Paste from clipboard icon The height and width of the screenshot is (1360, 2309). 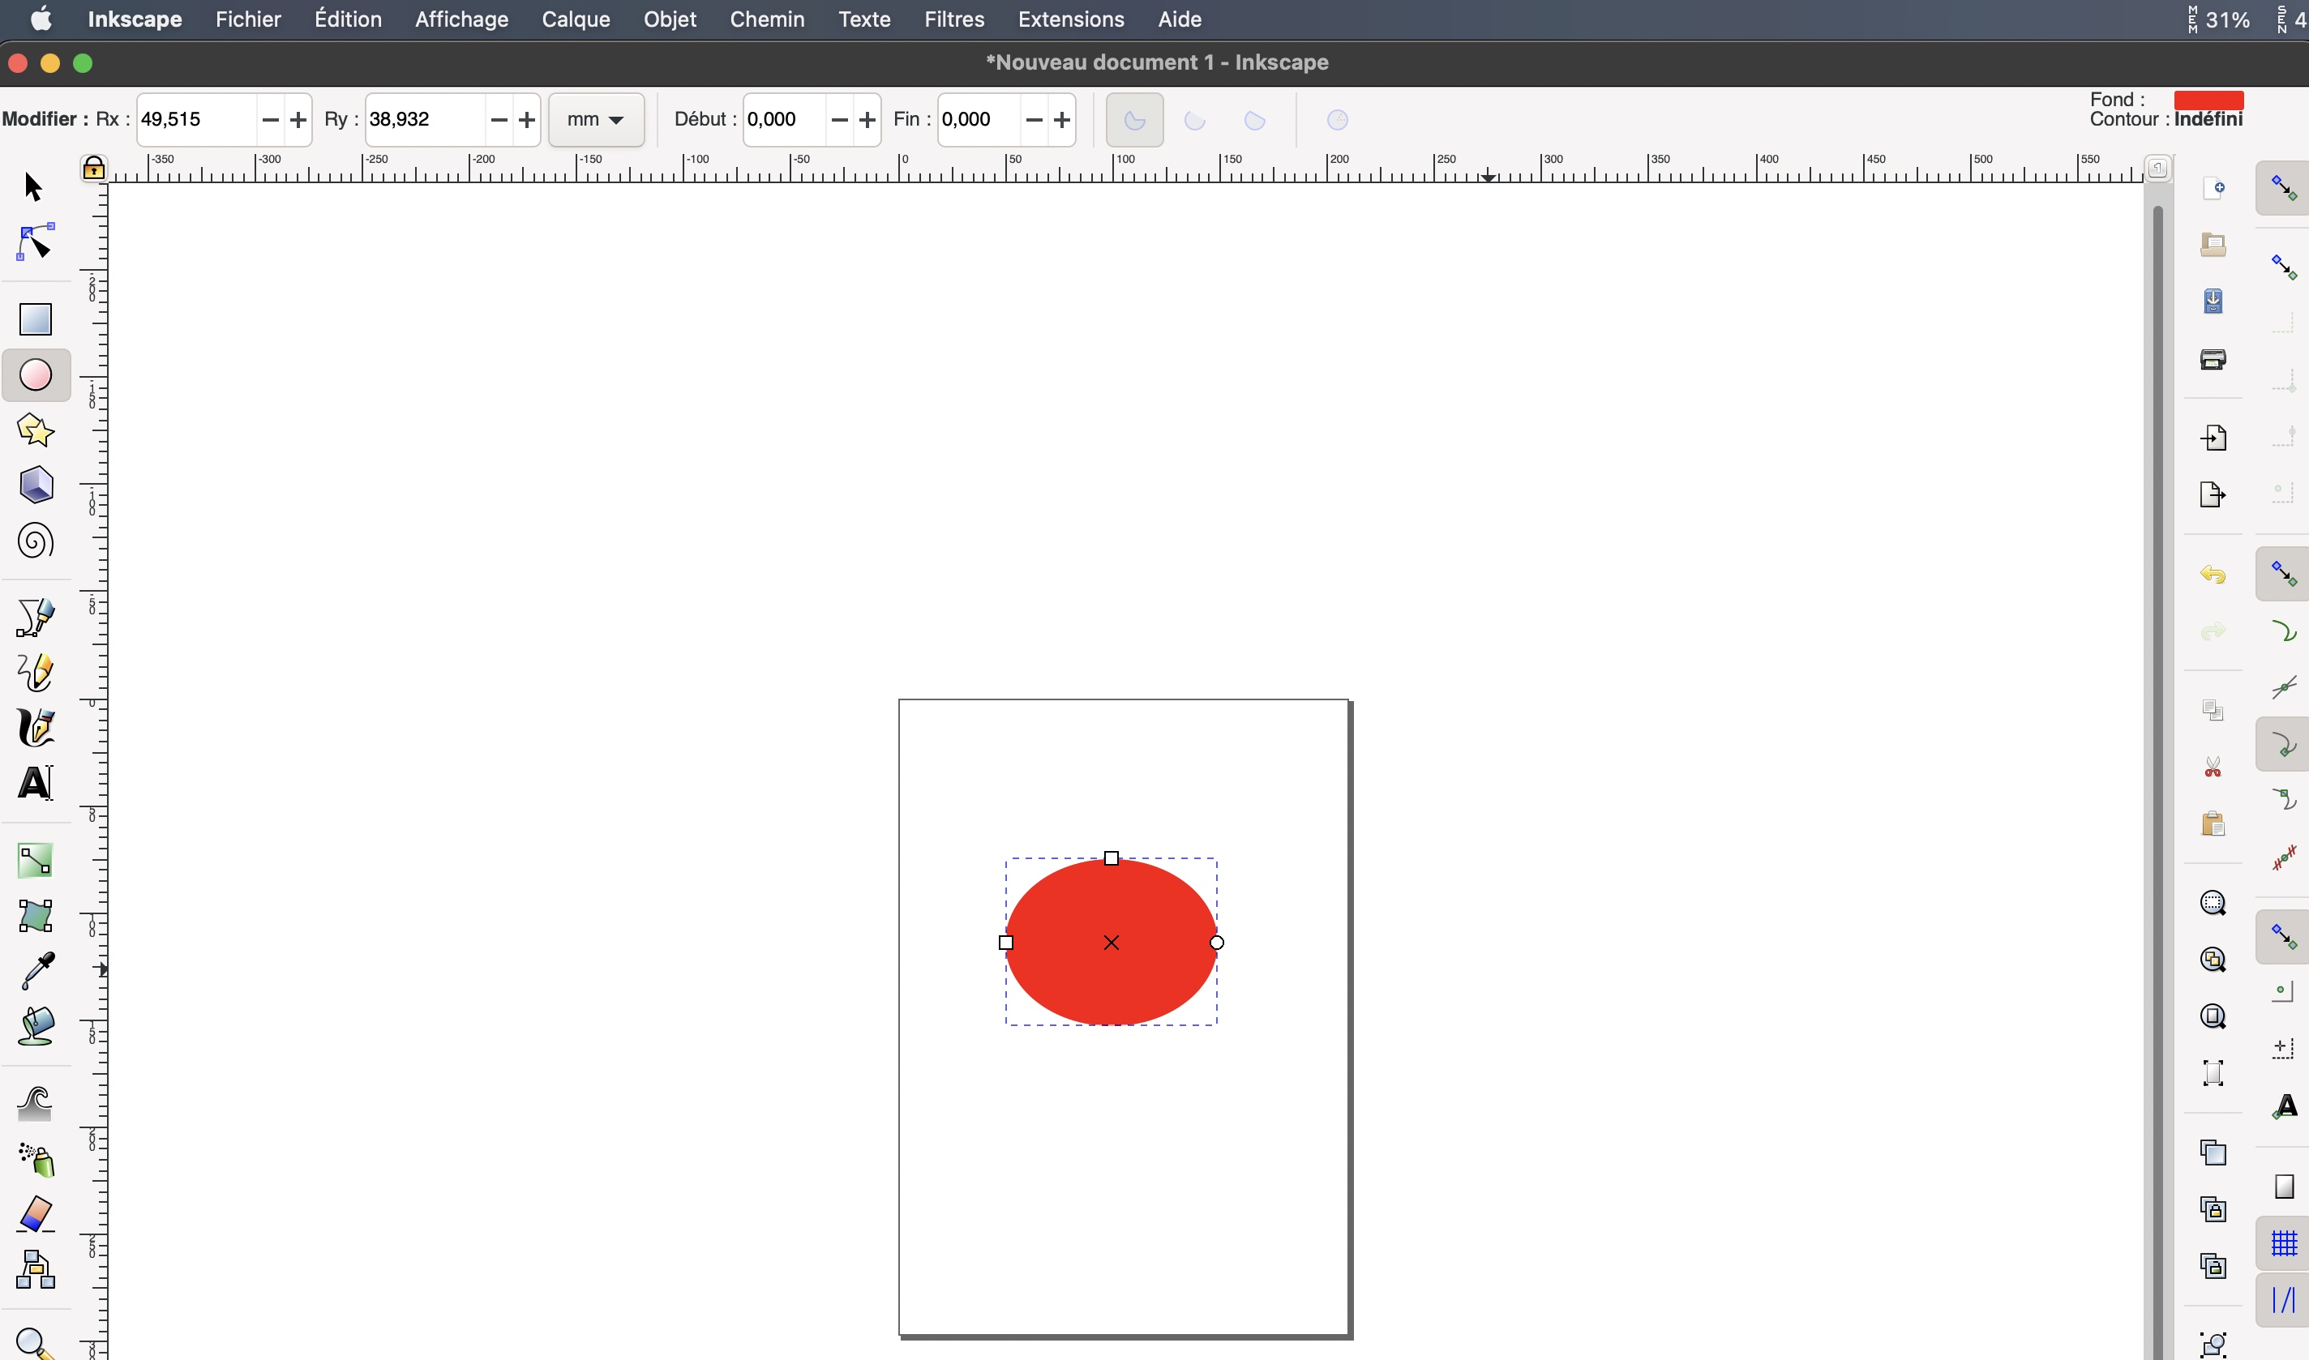click(2213, 824)
